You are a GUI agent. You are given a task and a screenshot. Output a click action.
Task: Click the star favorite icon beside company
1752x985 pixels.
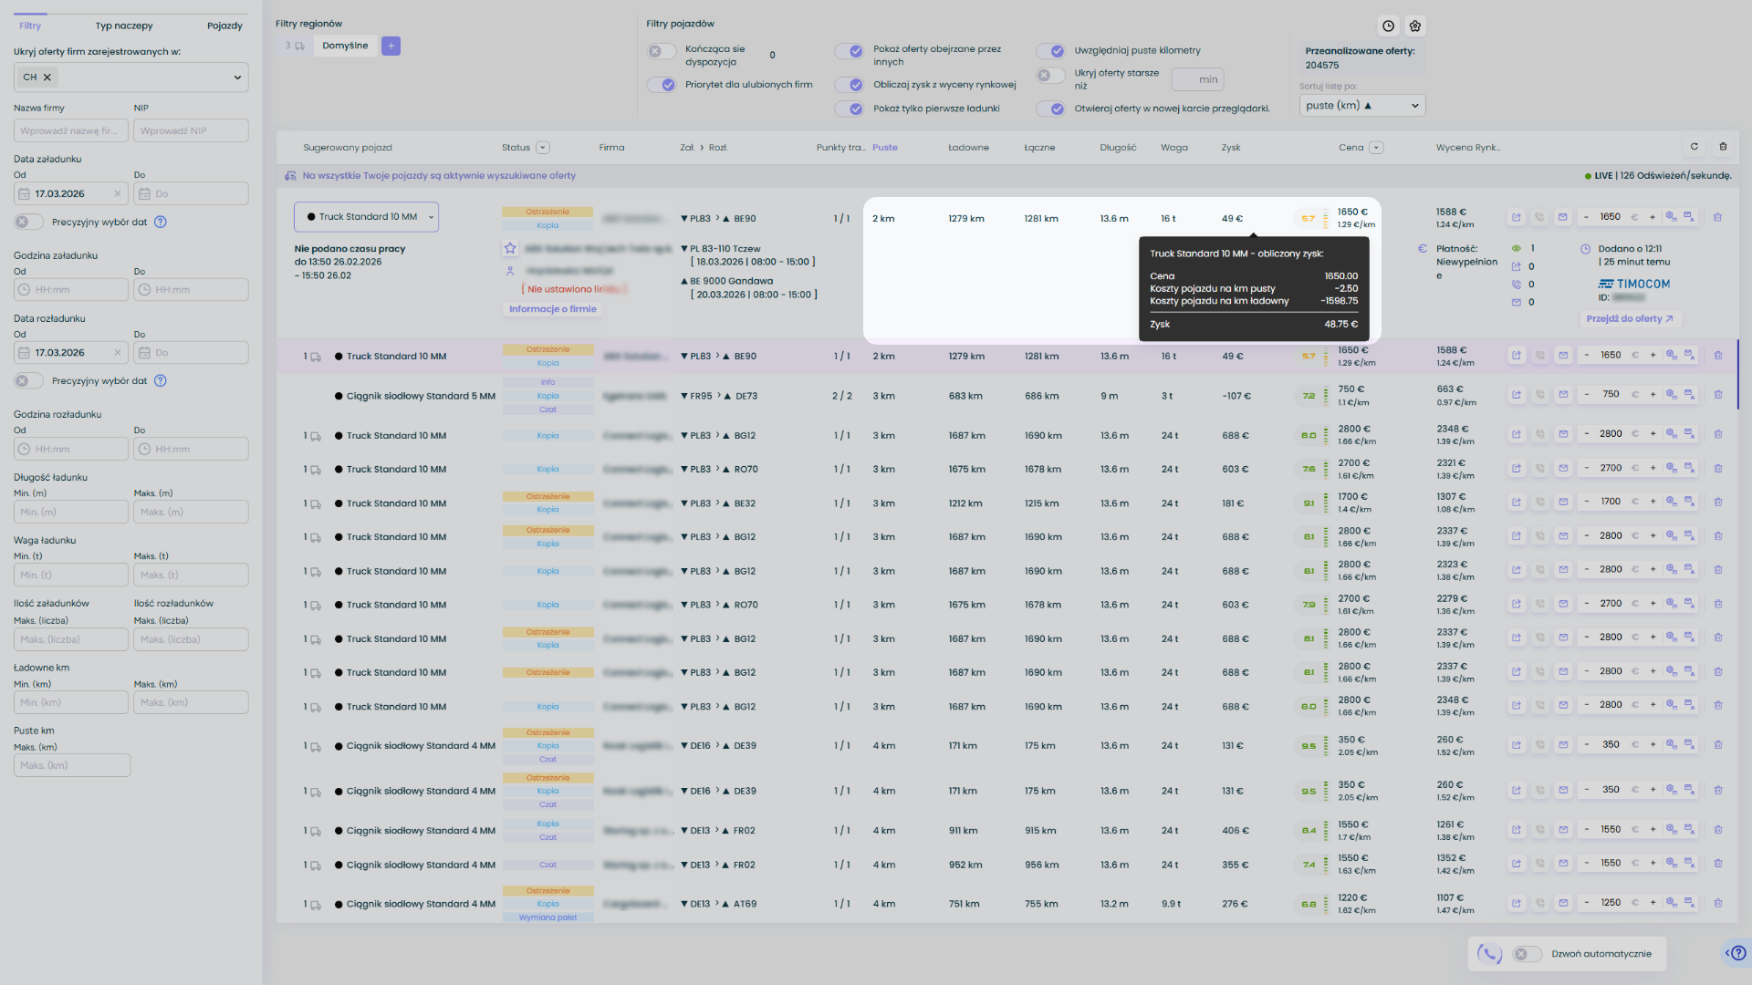pyautogui.click(x=510, y=248)
